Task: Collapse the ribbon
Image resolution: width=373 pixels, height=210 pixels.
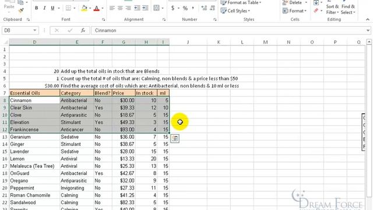Action: tap(368, 19)
